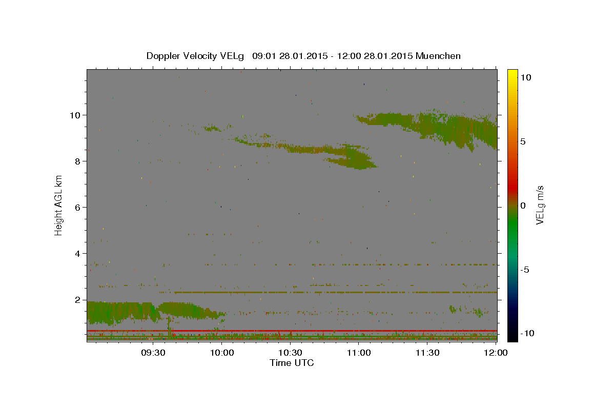Click the height tick label 4
Screen dimensions: 615x410
[78, 254]
